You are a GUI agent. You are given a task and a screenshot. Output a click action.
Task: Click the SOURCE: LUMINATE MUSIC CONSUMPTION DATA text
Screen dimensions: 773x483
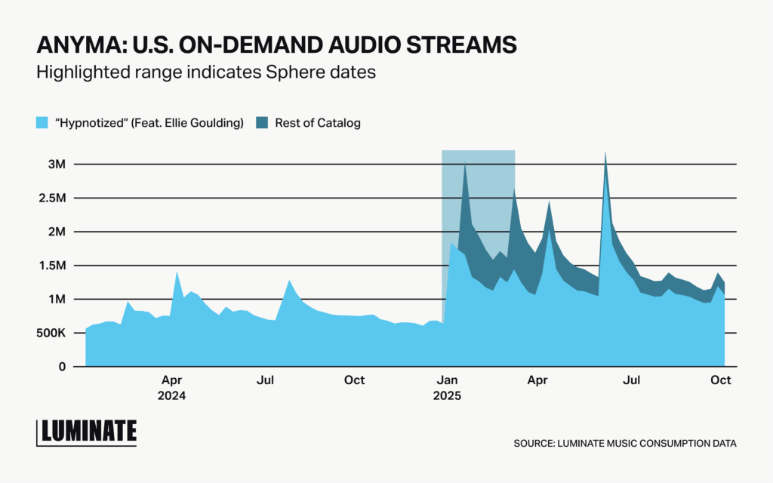coord(625,444)
